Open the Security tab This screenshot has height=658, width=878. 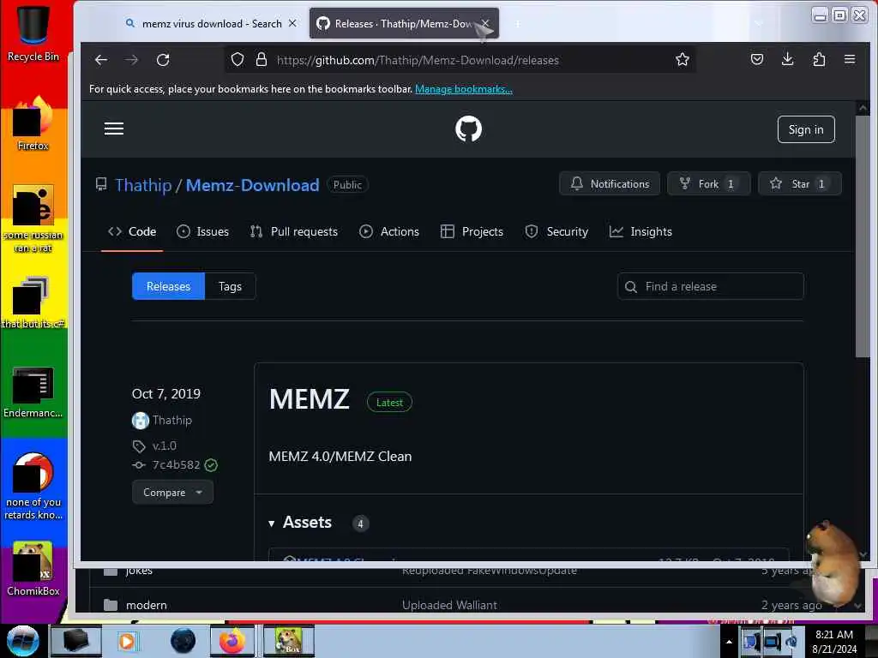coord(556,231)
